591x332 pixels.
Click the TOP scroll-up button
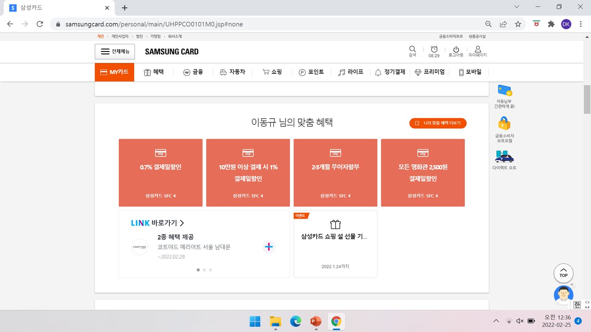point(564,273)
